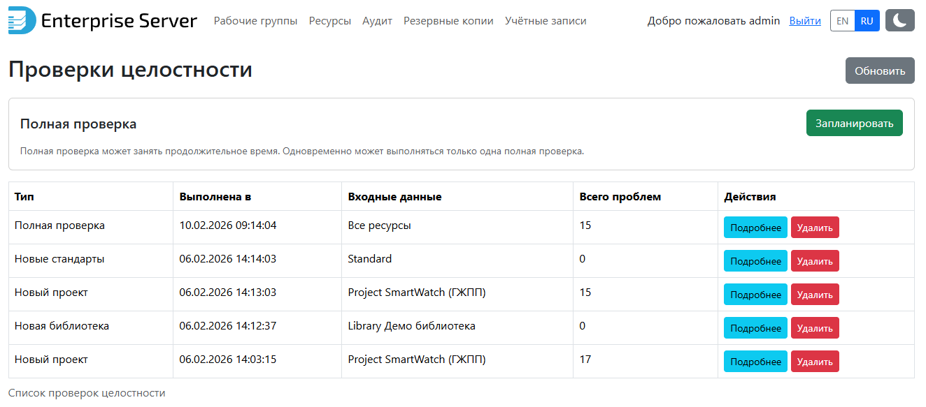Click the Enterprise Server logo icon

(x=22, y=21)
